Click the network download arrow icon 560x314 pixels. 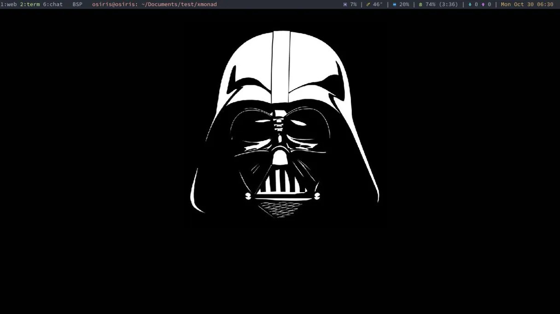click(470, 5)
